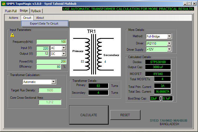Switch to the Push-Pull tab
Screen dimensions: 198x132
pyautogui.click(x=11, y=11)
